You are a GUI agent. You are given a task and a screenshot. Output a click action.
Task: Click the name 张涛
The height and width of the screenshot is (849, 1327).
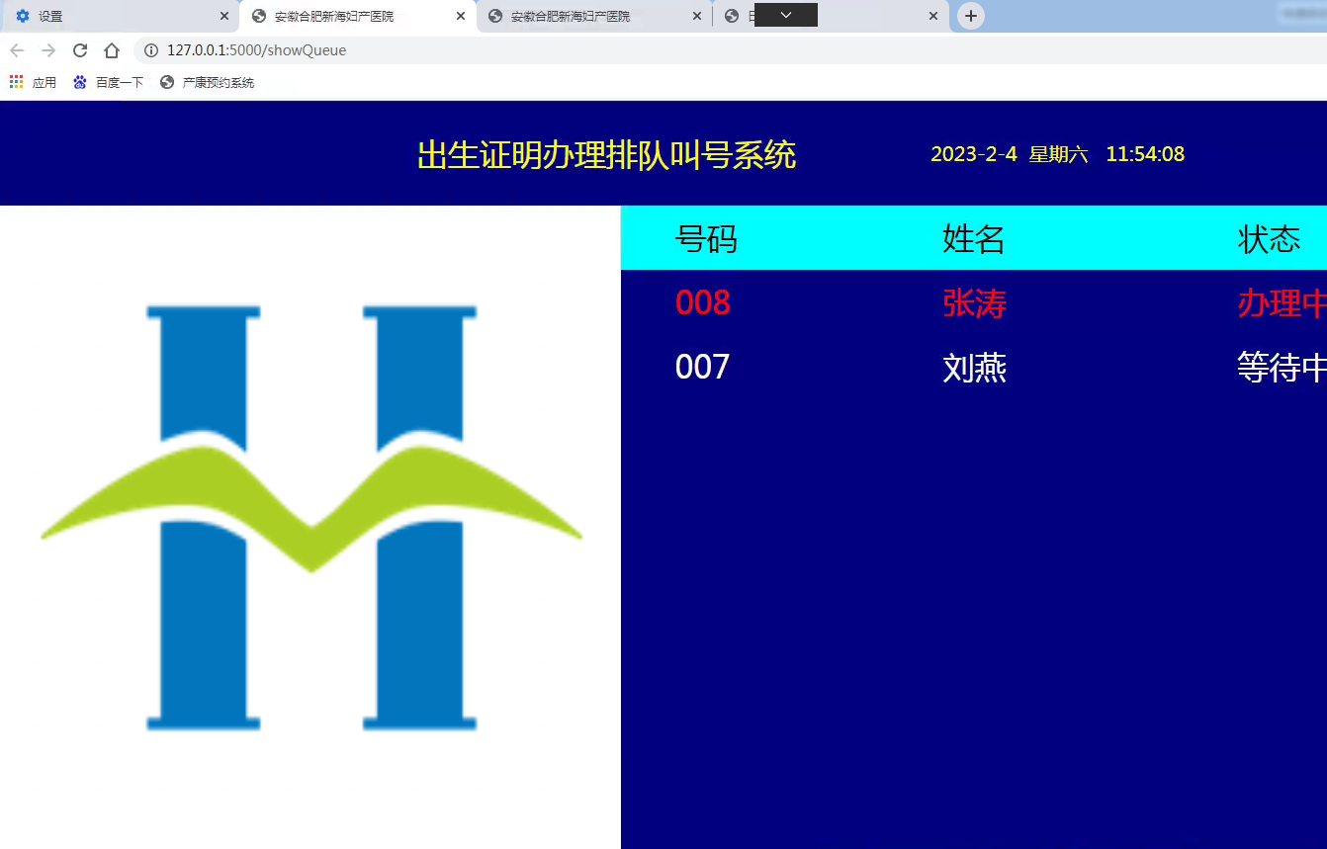coord(975,303)
